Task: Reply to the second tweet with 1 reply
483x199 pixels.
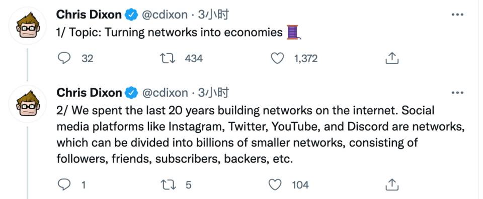Action: (x=64, y=185)
